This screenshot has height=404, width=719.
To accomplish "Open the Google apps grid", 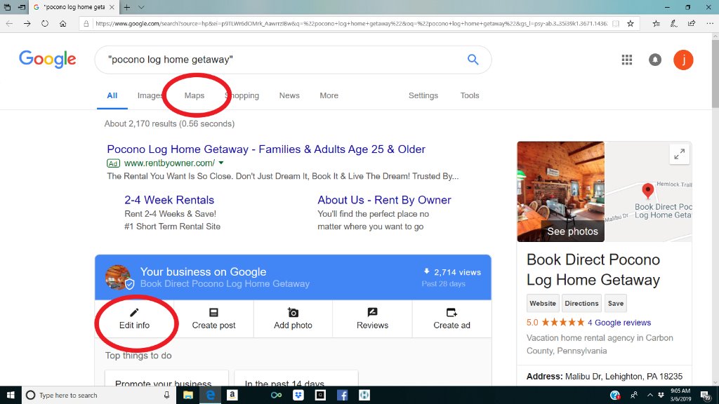I will click(x=627, y=60).
